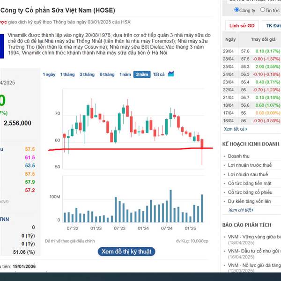The height and width of the screenshot is (281, 281).
Task: Select the Tin tức radio button
Action: 263,9
